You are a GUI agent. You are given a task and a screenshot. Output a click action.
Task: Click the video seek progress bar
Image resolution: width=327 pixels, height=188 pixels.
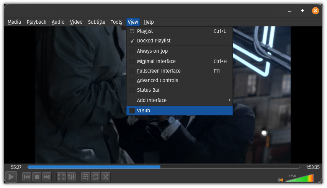(163, 167)
